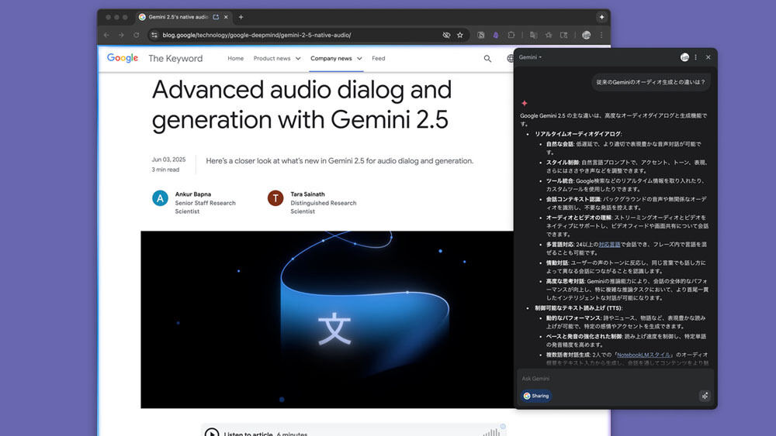The width and height of the screenshot is (776, 436).
Task: Select the Gemini 2.5's native audio tab
Action: coord(184,17)
